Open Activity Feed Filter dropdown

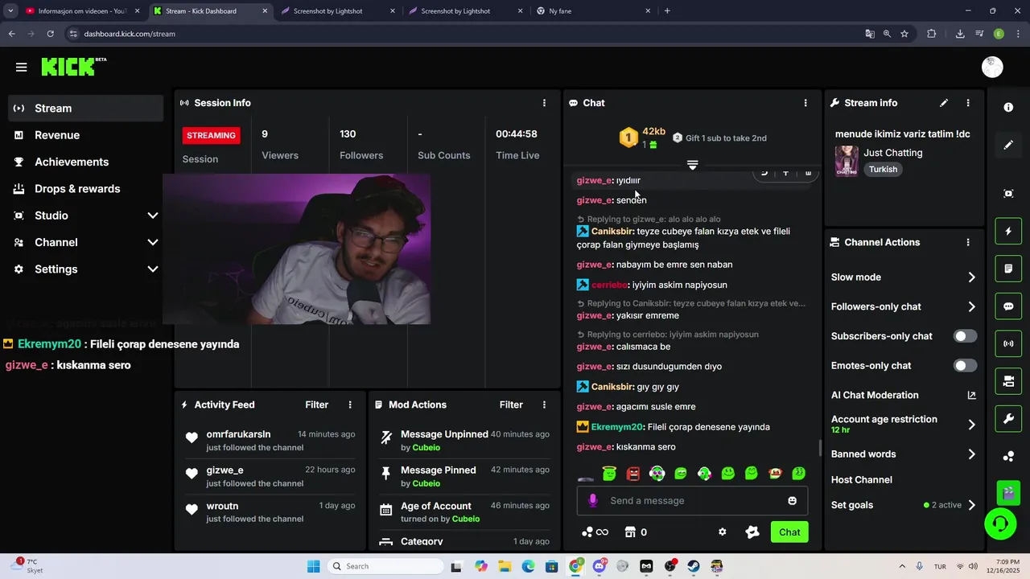coord(316,404)
